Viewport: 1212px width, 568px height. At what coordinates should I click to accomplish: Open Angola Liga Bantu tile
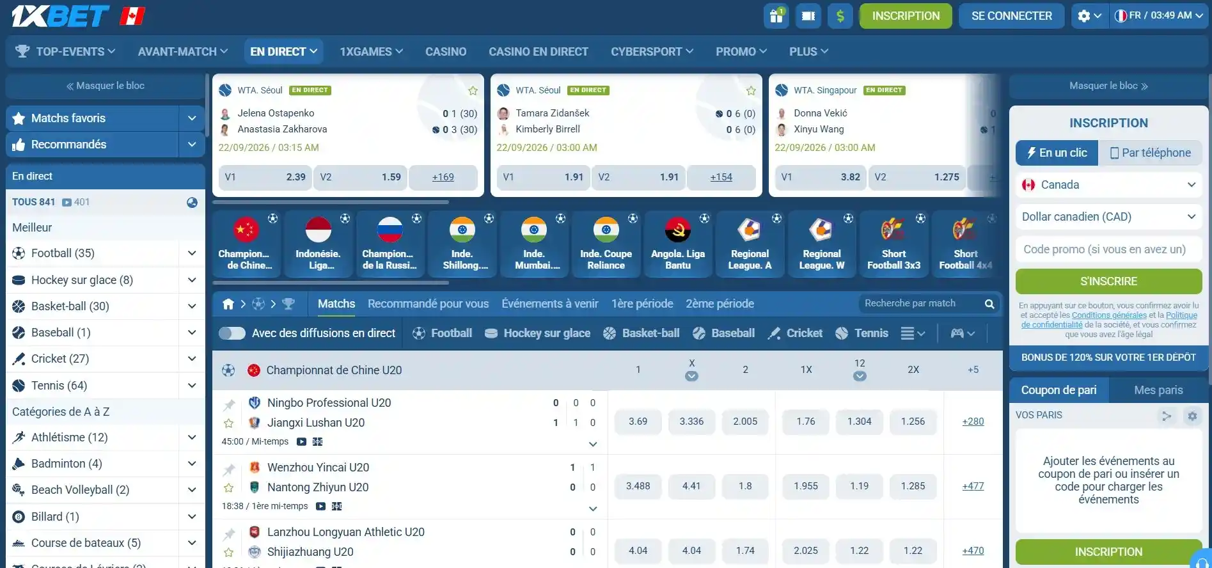pos(678,244)
